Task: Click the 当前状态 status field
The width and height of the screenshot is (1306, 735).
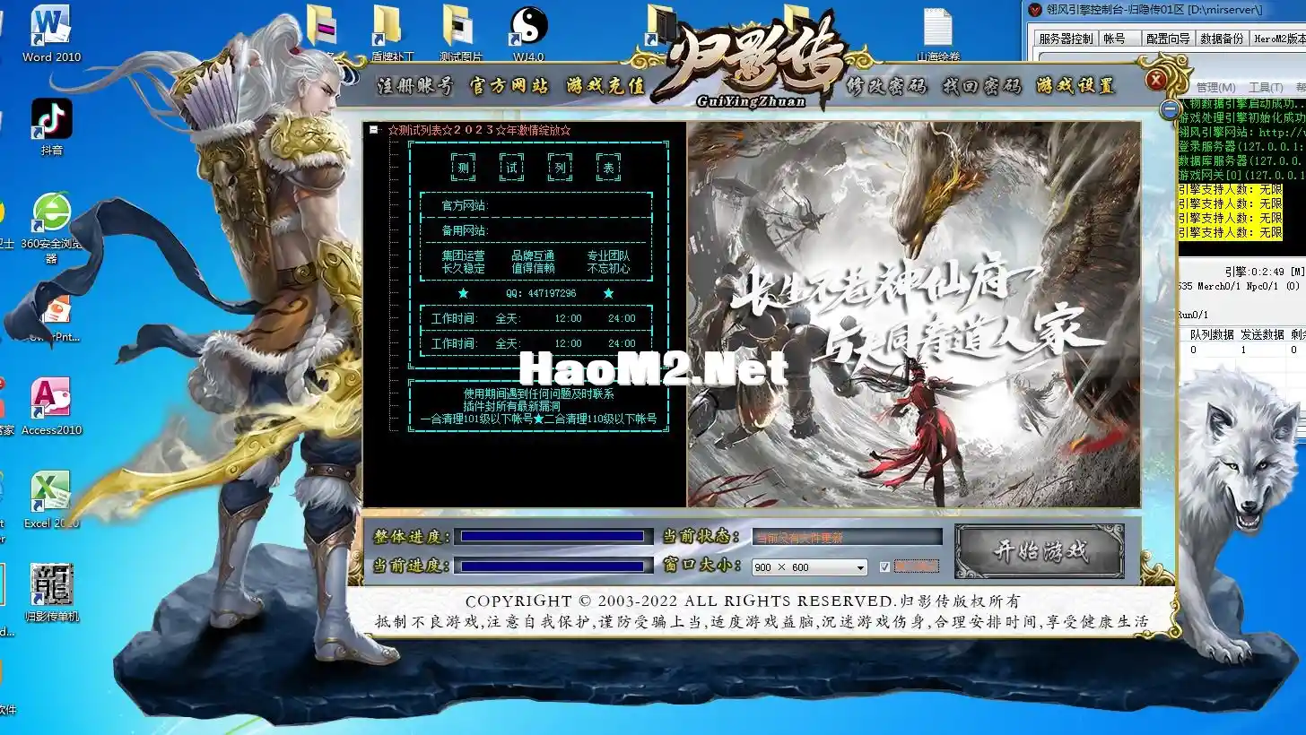Action: point(848,537)
